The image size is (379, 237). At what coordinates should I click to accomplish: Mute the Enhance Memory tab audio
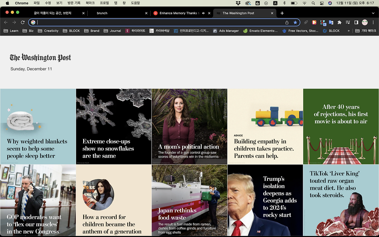(203, 13)
